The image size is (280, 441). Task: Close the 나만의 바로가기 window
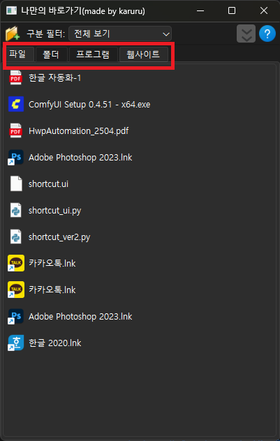tap(264, 10)
